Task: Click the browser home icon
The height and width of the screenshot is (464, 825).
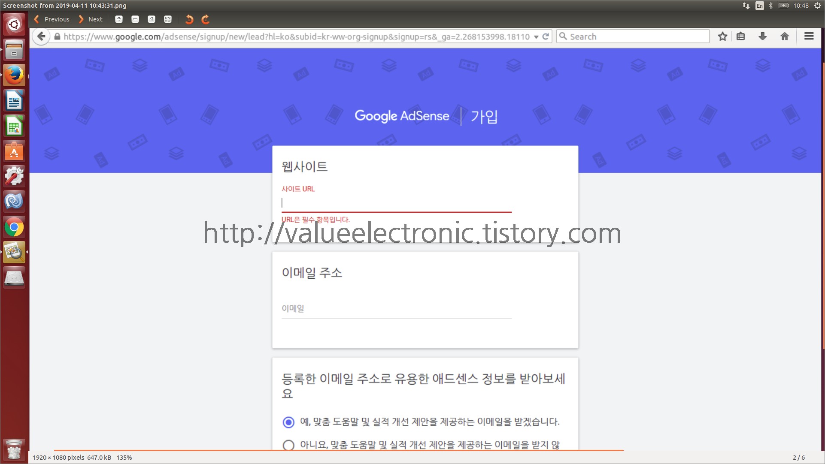Action: coord(785,36)
